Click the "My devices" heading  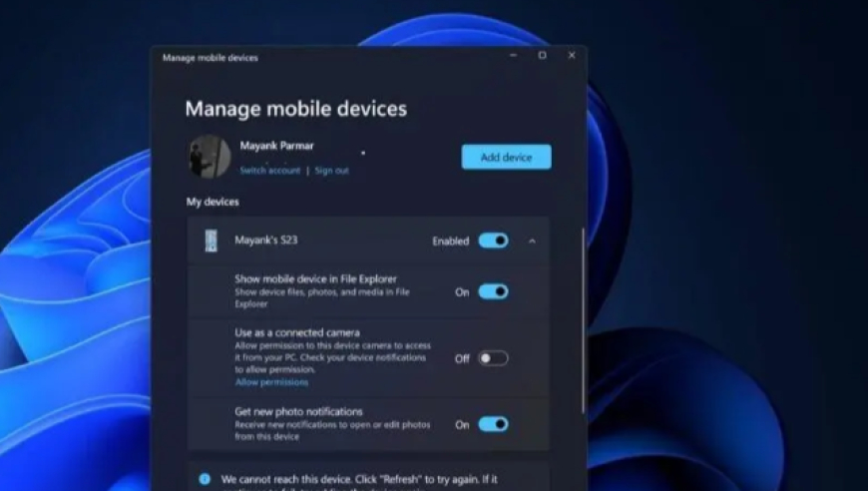pyautogui.click(x=213, y=202)
